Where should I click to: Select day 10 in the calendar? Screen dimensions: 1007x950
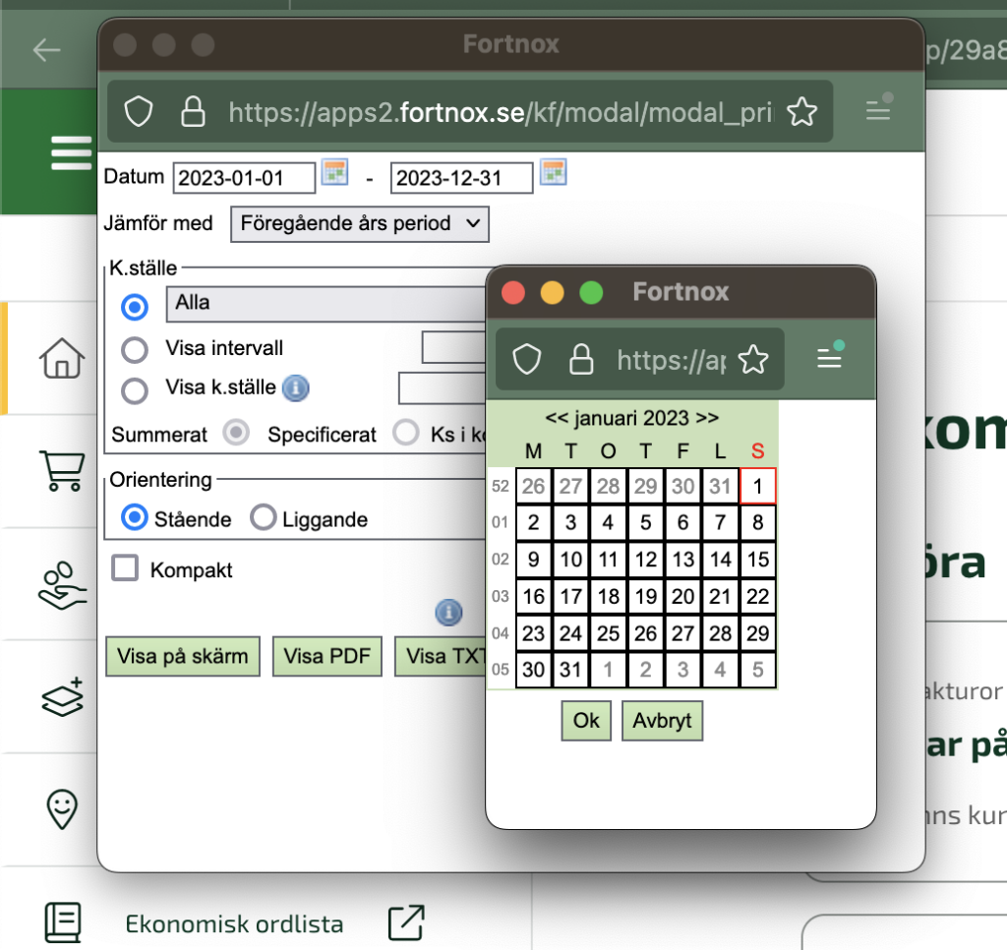point(570,560)
